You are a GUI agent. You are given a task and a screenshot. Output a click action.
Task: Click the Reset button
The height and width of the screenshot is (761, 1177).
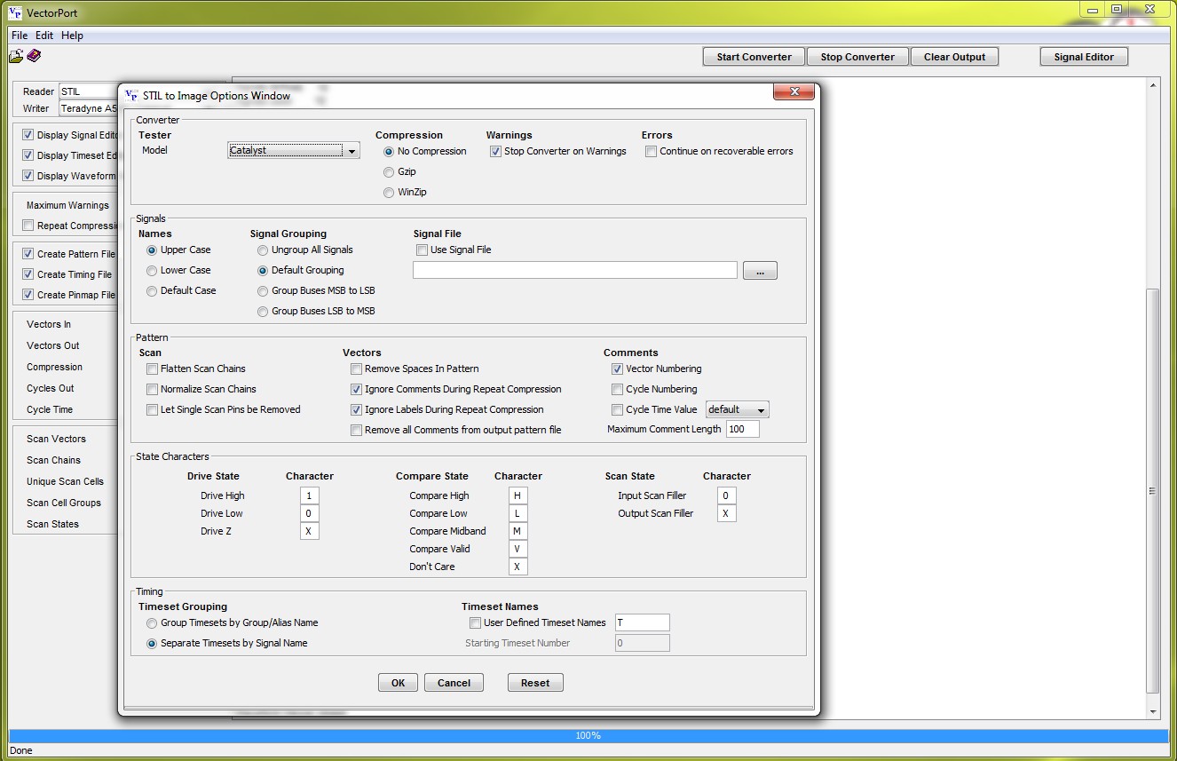(x=535, y=683)
